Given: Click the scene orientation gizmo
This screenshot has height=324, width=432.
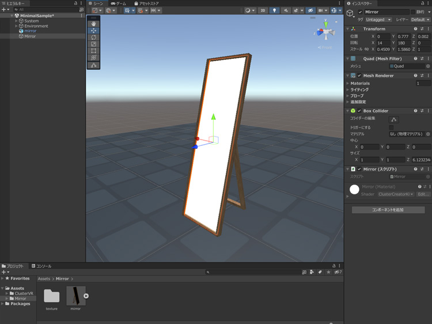Looking at the screenshot, I should (x=325, y=32).
